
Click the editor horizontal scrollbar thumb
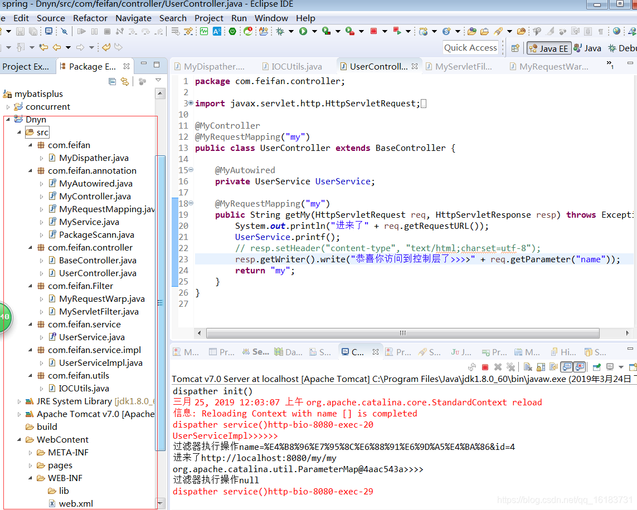tap(402, 333)
